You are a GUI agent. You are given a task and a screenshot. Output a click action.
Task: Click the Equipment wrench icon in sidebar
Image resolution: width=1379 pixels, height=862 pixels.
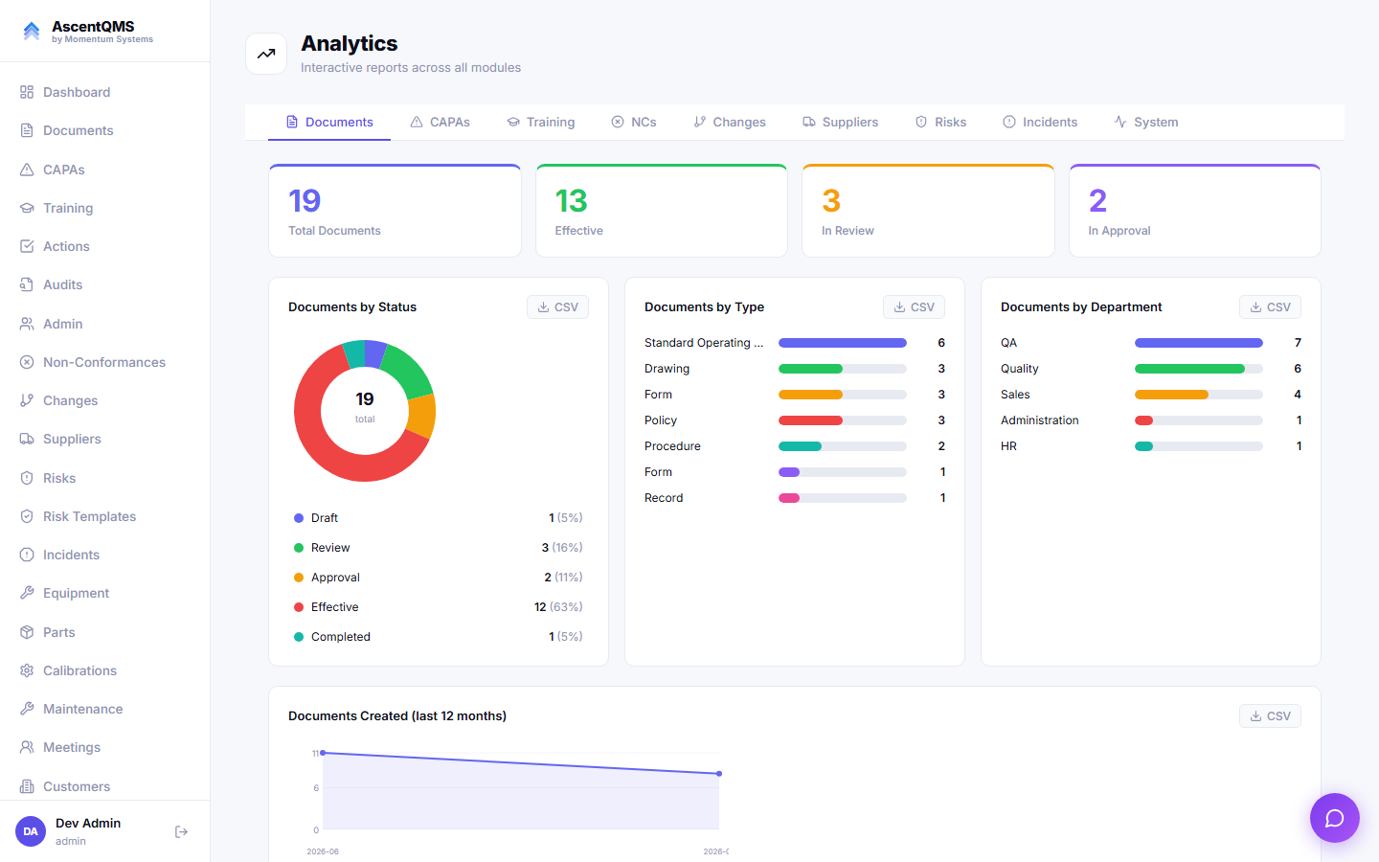click(x=27, y=593)
